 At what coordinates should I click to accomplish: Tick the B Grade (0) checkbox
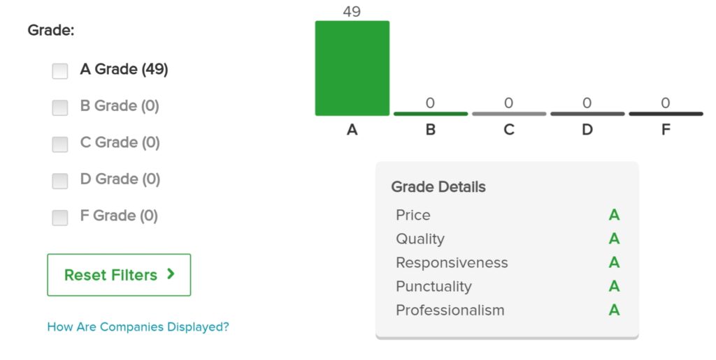(x=60, y=107)
